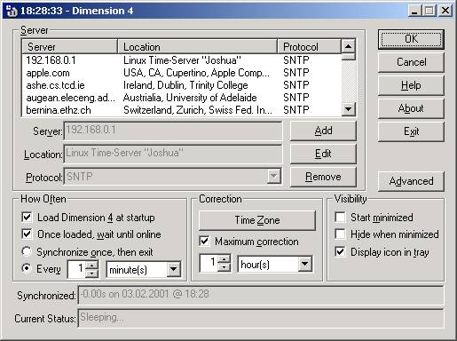The width and height of the screenshot is (457, 341).
Task: Increase the Every interval with up stepper
Action: coord(92,265)
